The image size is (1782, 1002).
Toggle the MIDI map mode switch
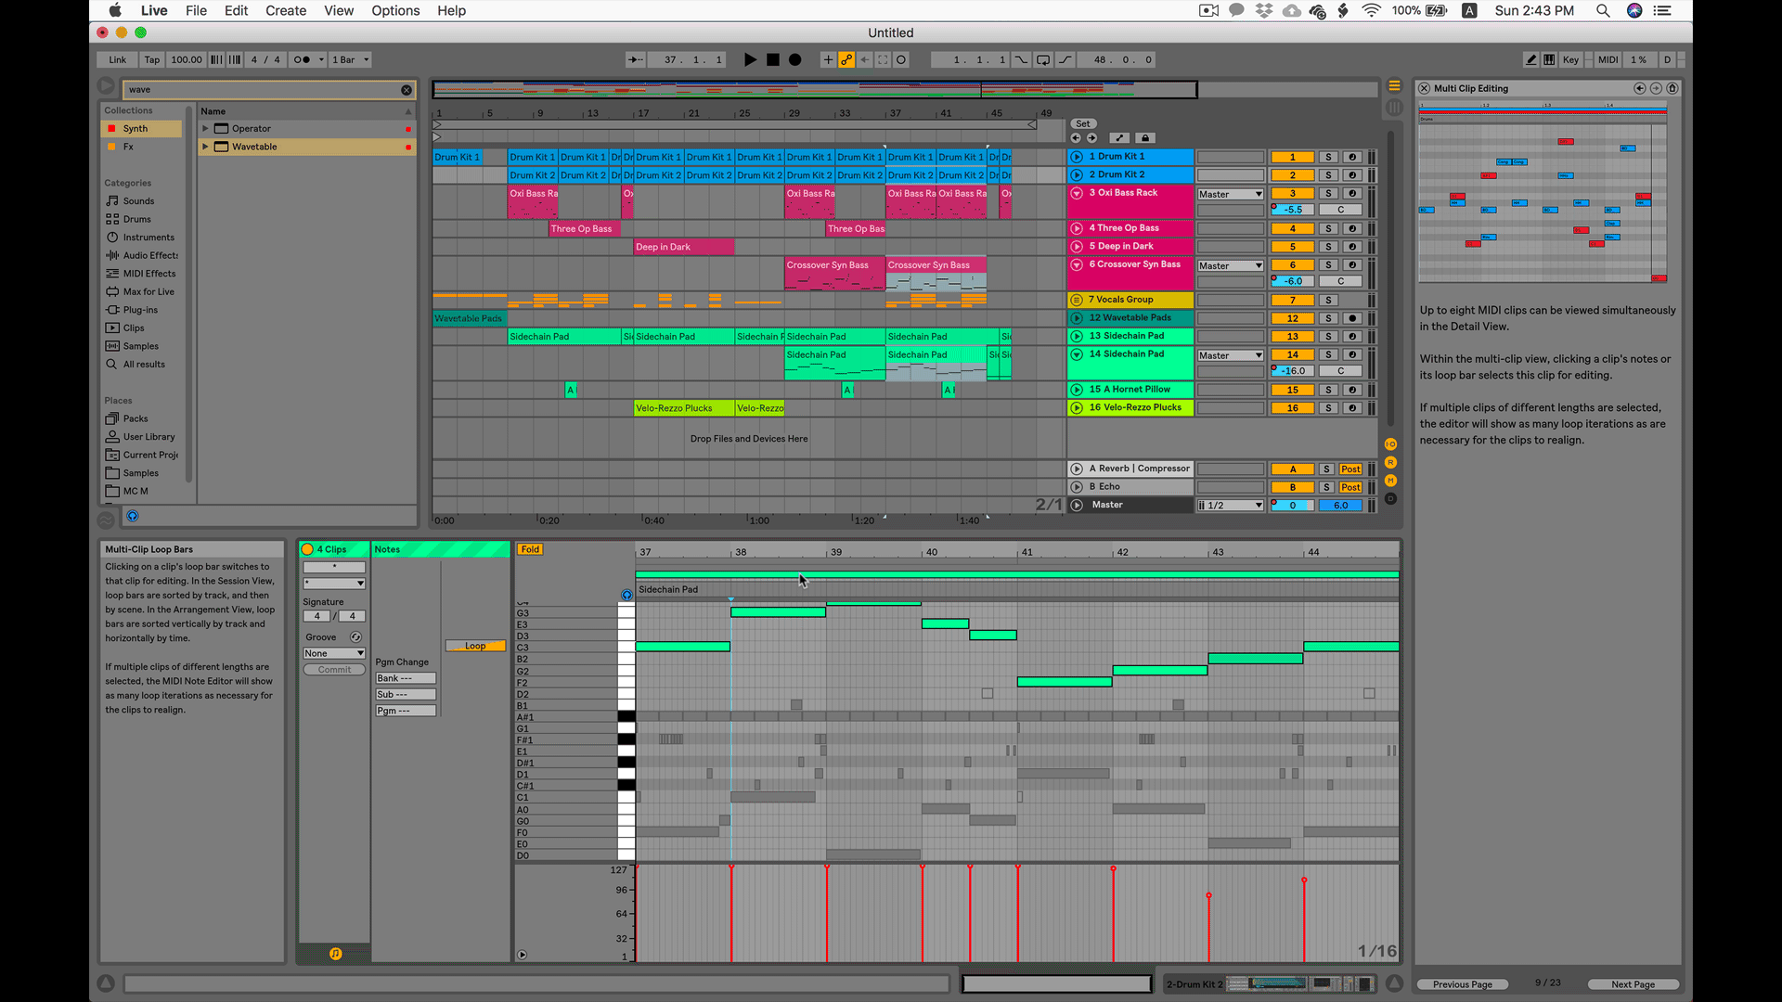click(x=1608, y=59)
